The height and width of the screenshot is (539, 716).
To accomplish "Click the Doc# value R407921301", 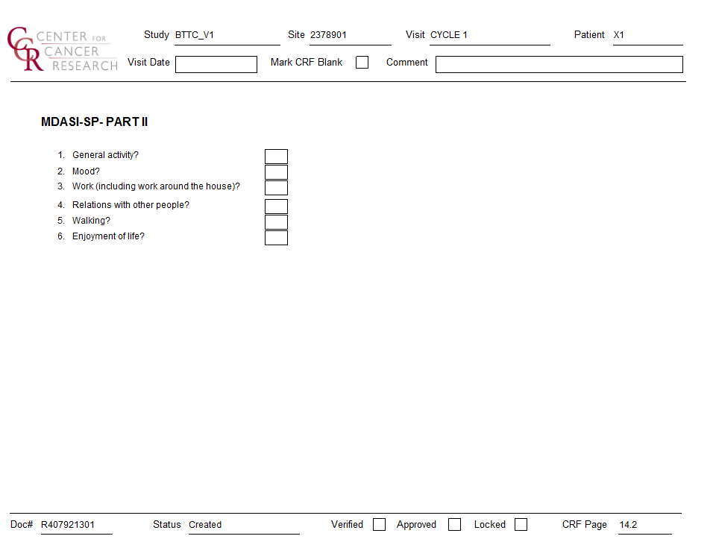I will [x=68, y=525].
